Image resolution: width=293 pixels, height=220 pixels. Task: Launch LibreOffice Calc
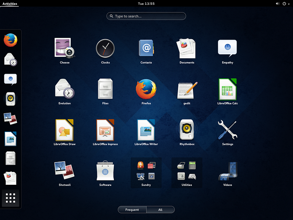tap(227, 92)
